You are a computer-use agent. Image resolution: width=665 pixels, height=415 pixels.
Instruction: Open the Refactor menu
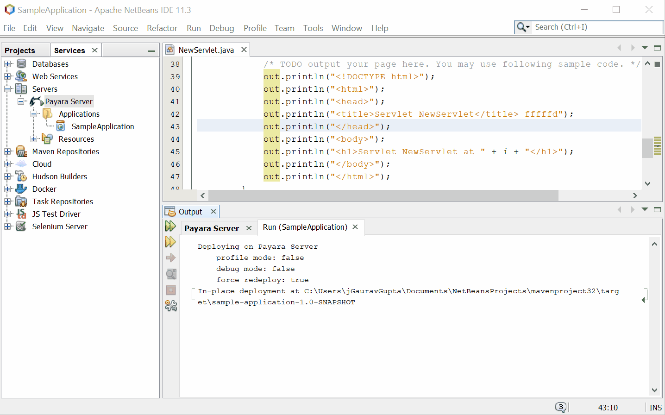162,28
